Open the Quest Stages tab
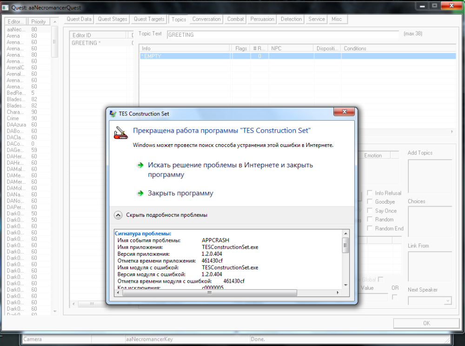This screenshot has height=346, width=465. [x=113, y=19]
